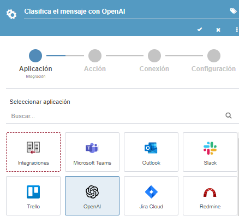Cancel using the X icon
The image size is (239, 216).
(218, 30)
